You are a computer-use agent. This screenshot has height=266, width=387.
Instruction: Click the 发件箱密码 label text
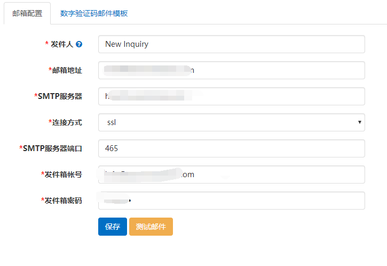(64, 201)
